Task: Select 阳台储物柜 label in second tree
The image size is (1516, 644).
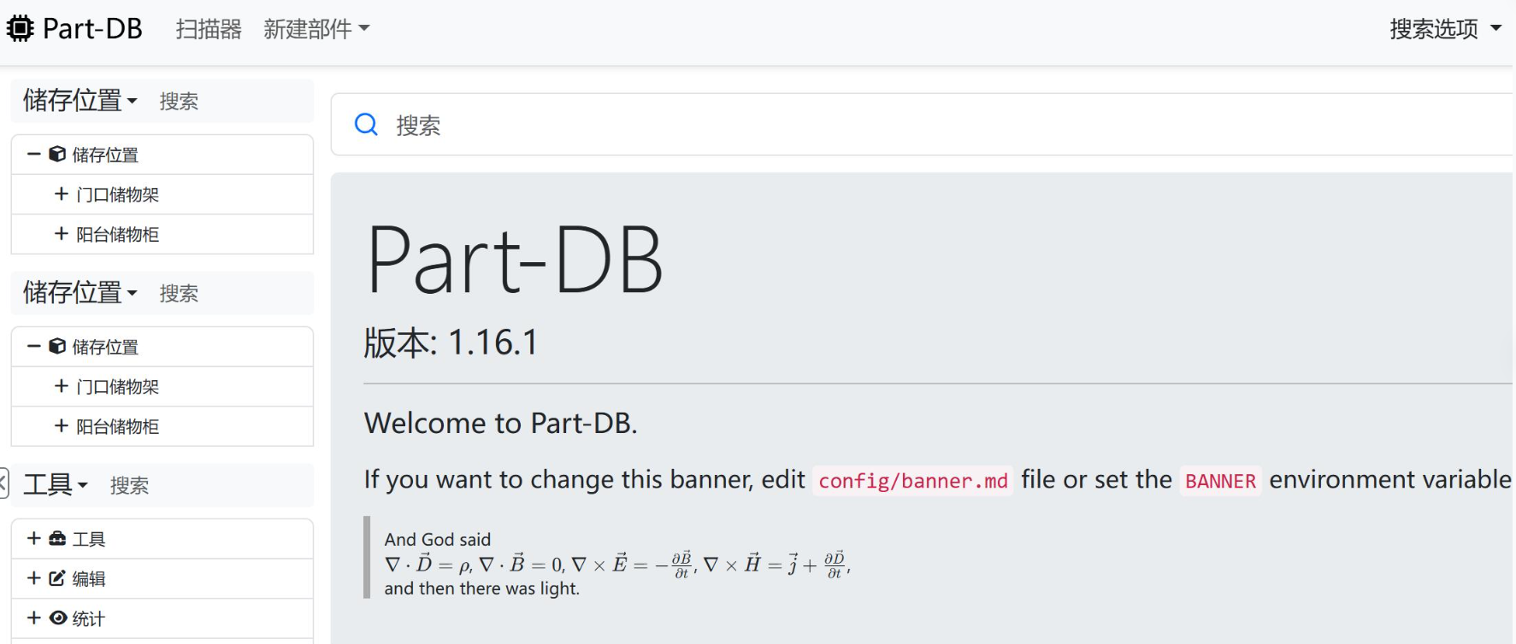Action: pyautogui.click(x=118, y=427)
